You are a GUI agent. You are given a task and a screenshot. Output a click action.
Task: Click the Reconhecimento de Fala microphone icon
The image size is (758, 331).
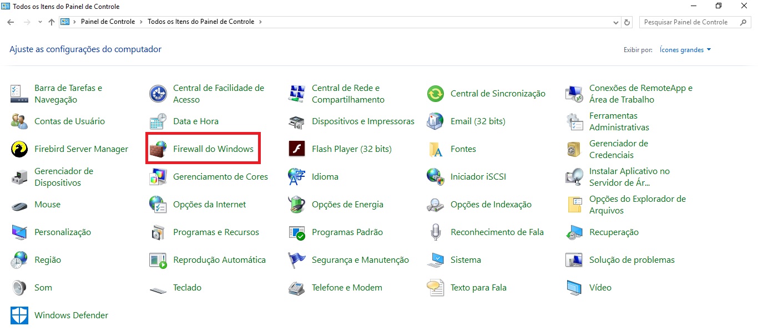tap(436, 232)
